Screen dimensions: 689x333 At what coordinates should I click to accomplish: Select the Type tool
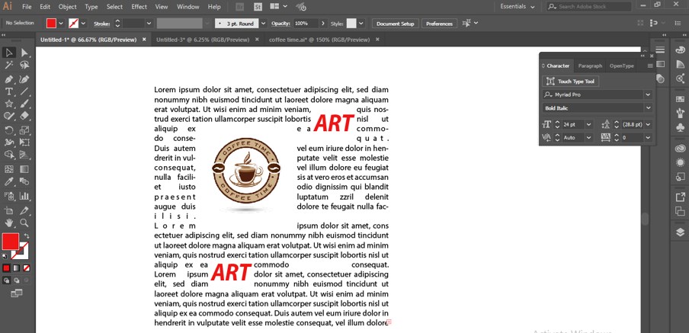coord(9,91)
